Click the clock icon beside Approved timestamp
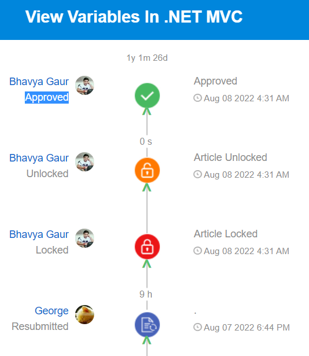Image resolution: width=309 pixels, height=356 pixels. (198, 98)
